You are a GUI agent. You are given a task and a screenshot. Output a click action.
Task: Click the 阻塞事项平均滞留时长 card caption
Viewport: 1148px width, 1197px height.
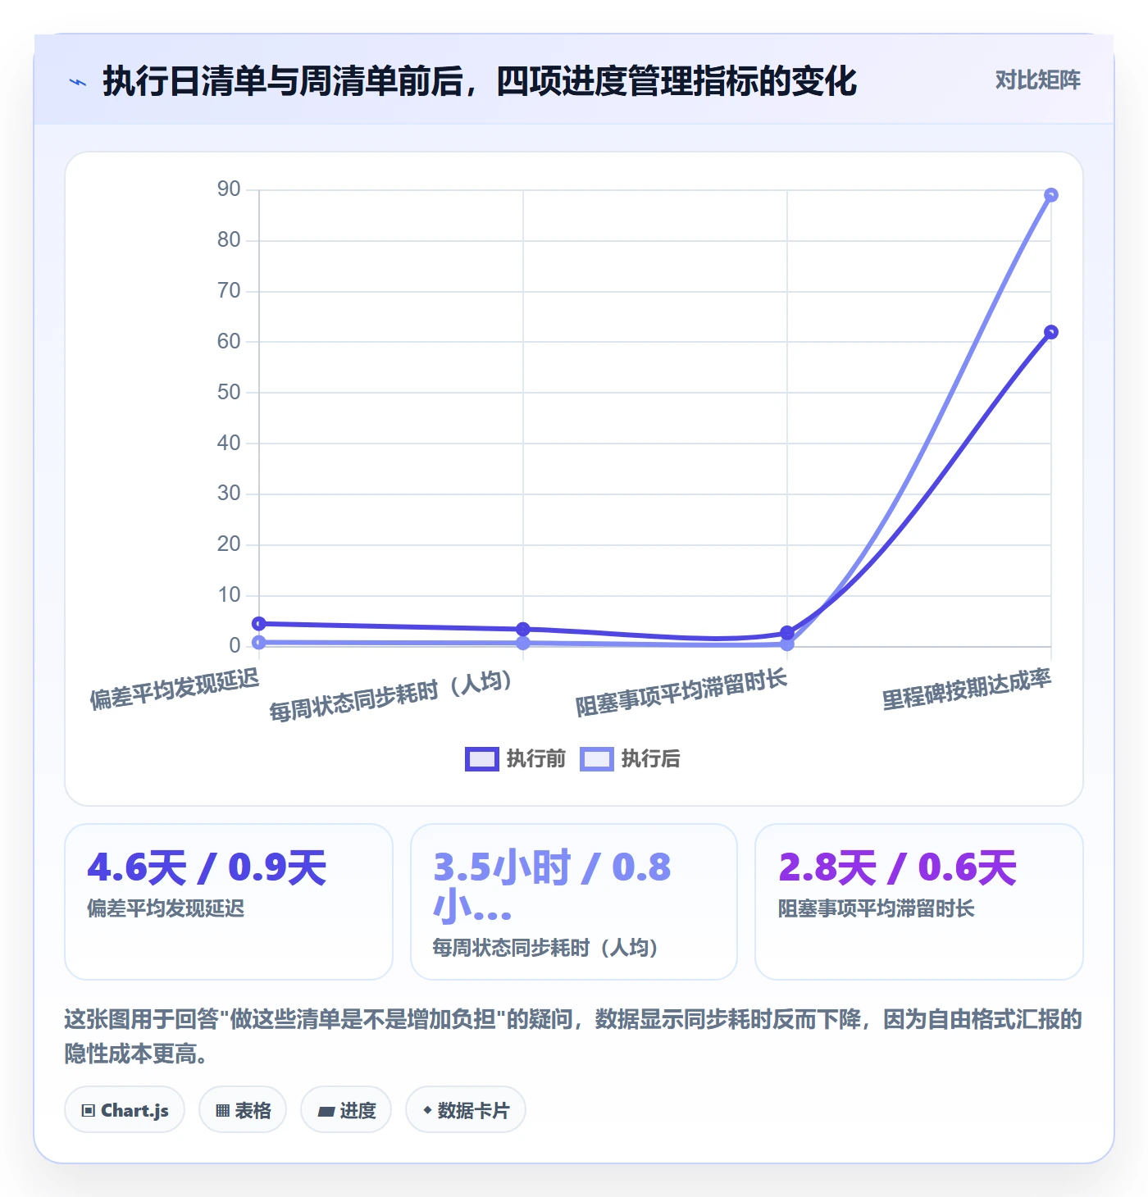[877, 908]
